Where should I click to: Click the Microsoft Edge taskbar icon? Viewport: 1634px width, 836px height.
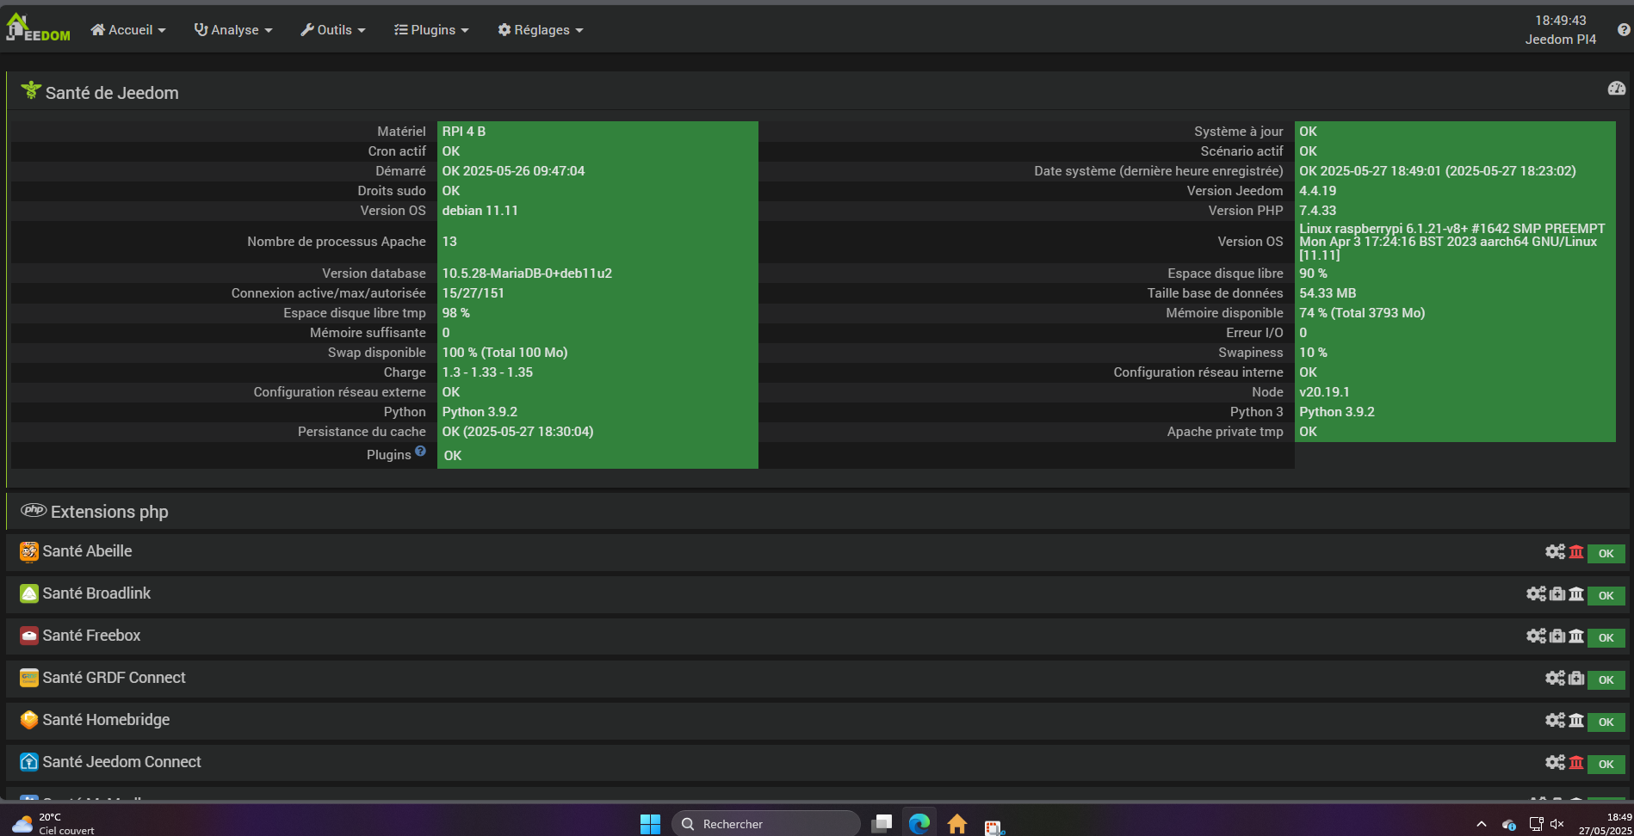[x=919, y=824]
